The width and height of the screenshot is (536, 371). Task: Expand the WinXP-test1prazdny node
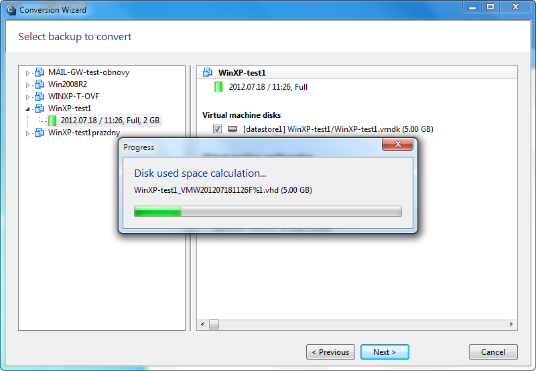tap(27, 133)
